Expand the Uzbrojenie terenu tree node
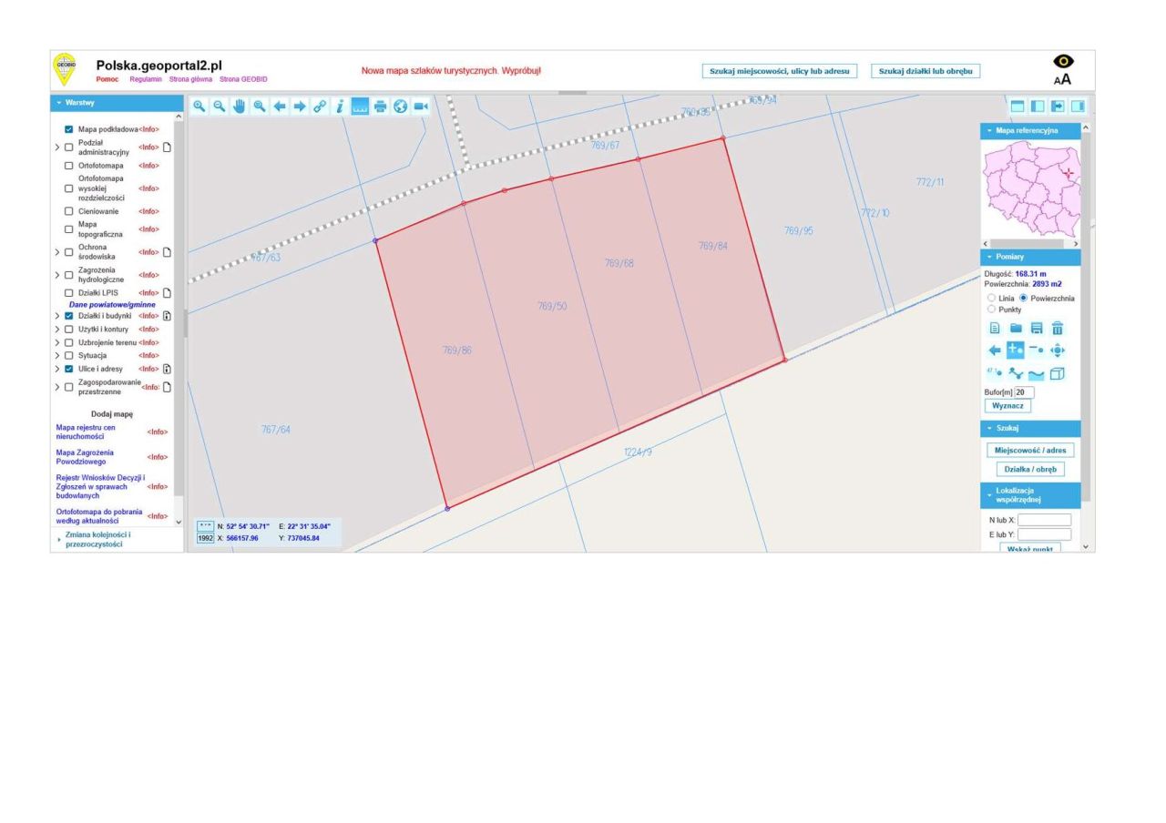Image resolution: width=1166 pixels, height=823 pixels. [57, 342]
